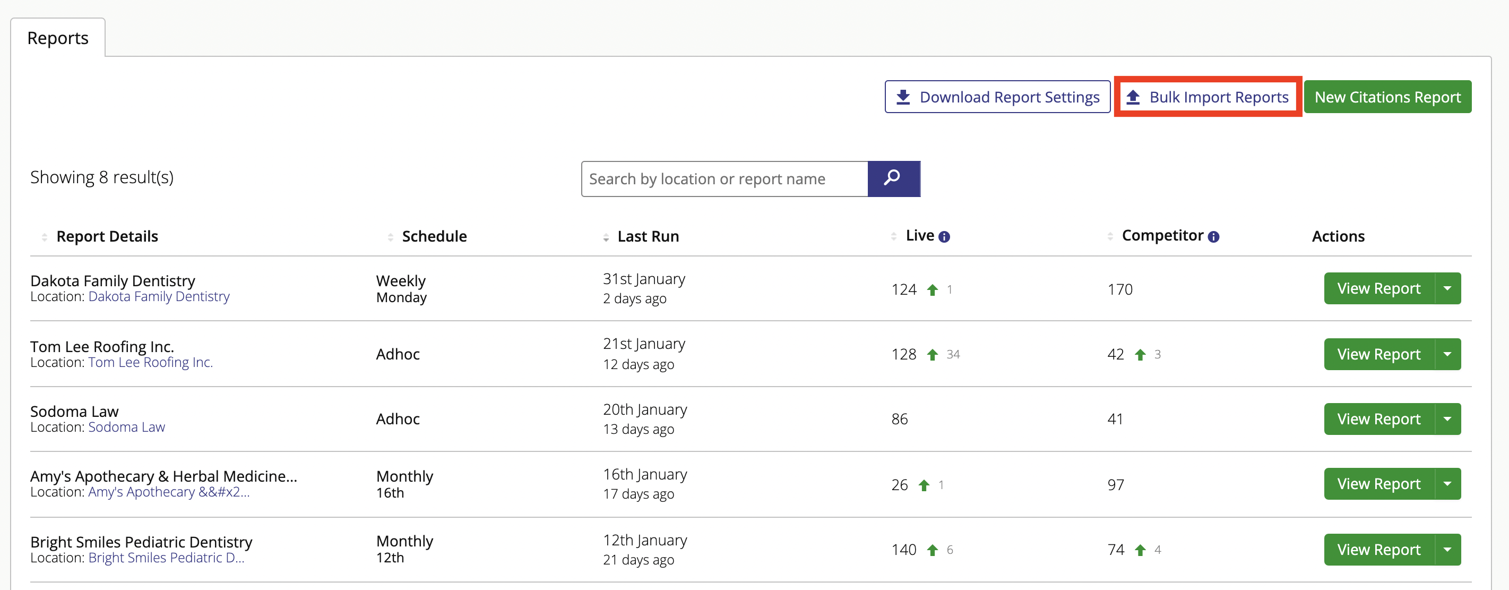1509x590 pixels.
Task: Open Bright Smiles Pediatric D... location link
Action: tap(166, 558)
